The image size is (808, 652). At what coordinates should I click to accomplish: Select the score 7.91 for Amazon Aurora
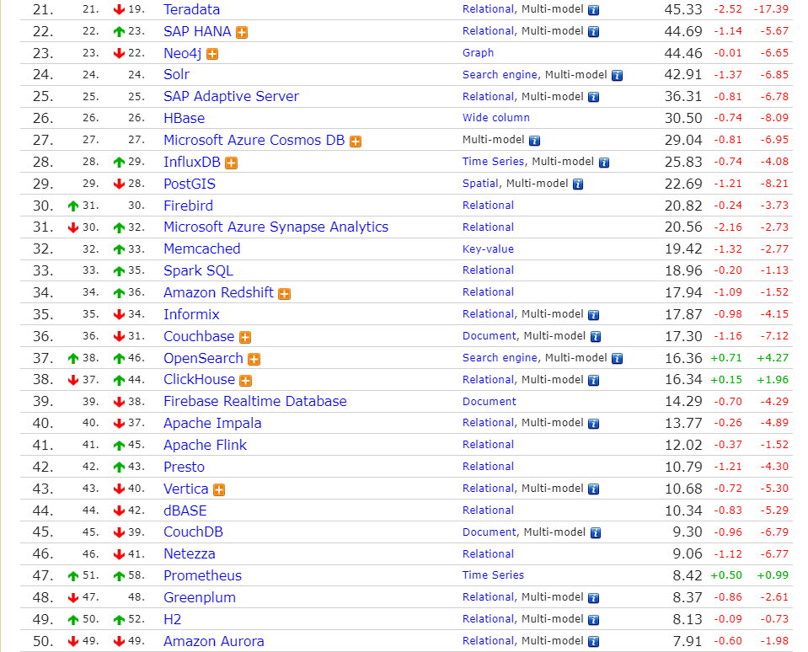pyautogui.click(x=688, y=641)
